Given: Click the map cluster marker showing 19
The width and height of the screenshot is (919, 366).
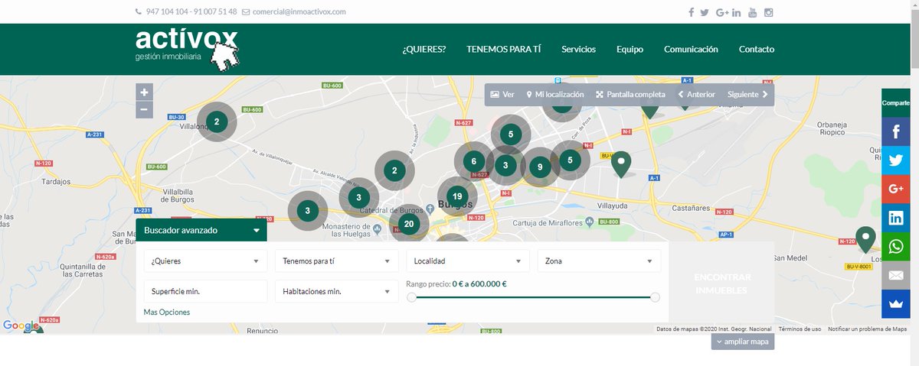Looking at the screenshot, I should point(457,196).
